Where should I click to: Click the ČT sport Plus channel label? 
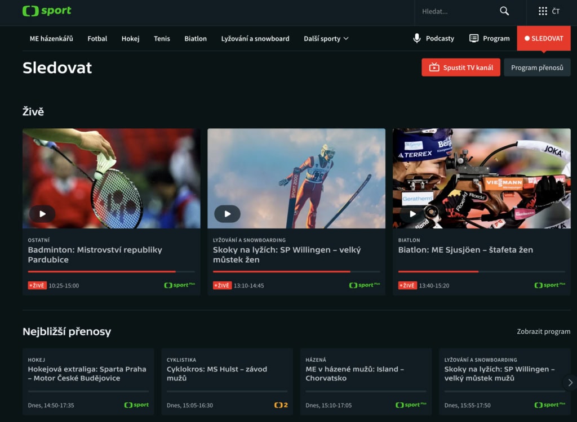point(179,285)
